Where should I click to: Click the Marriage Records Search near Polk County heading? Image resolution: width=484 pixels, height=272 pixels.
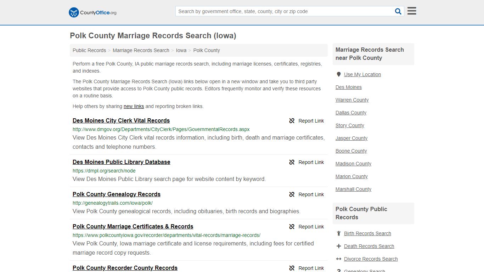[x=370, y=54]
